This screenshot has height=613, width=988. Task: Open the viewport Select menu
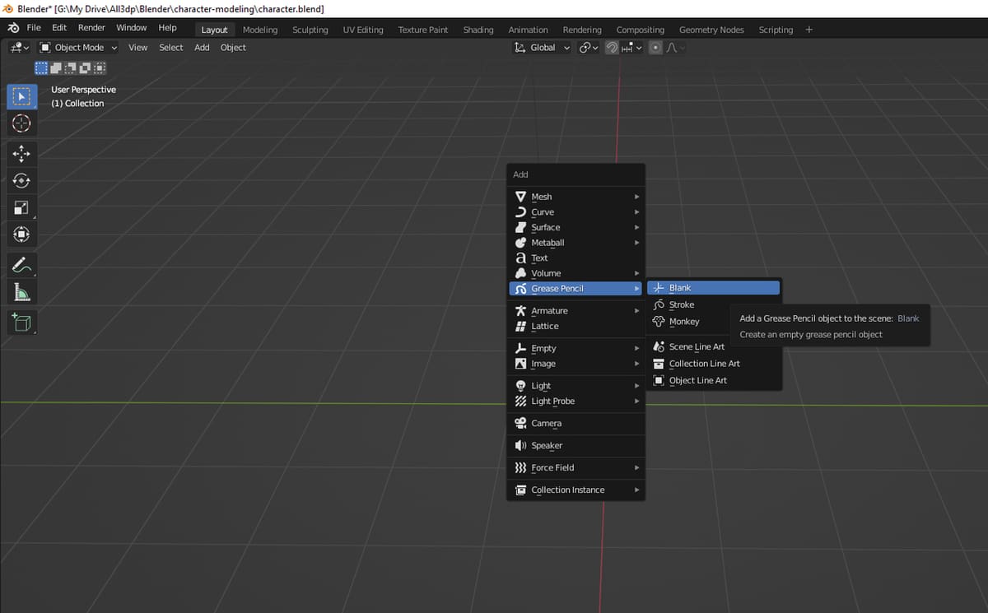pos(171,48)
